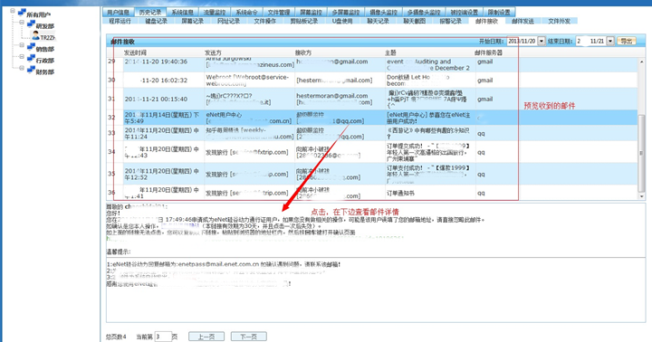Open the 被控端设置 tab

click(464, 12)
